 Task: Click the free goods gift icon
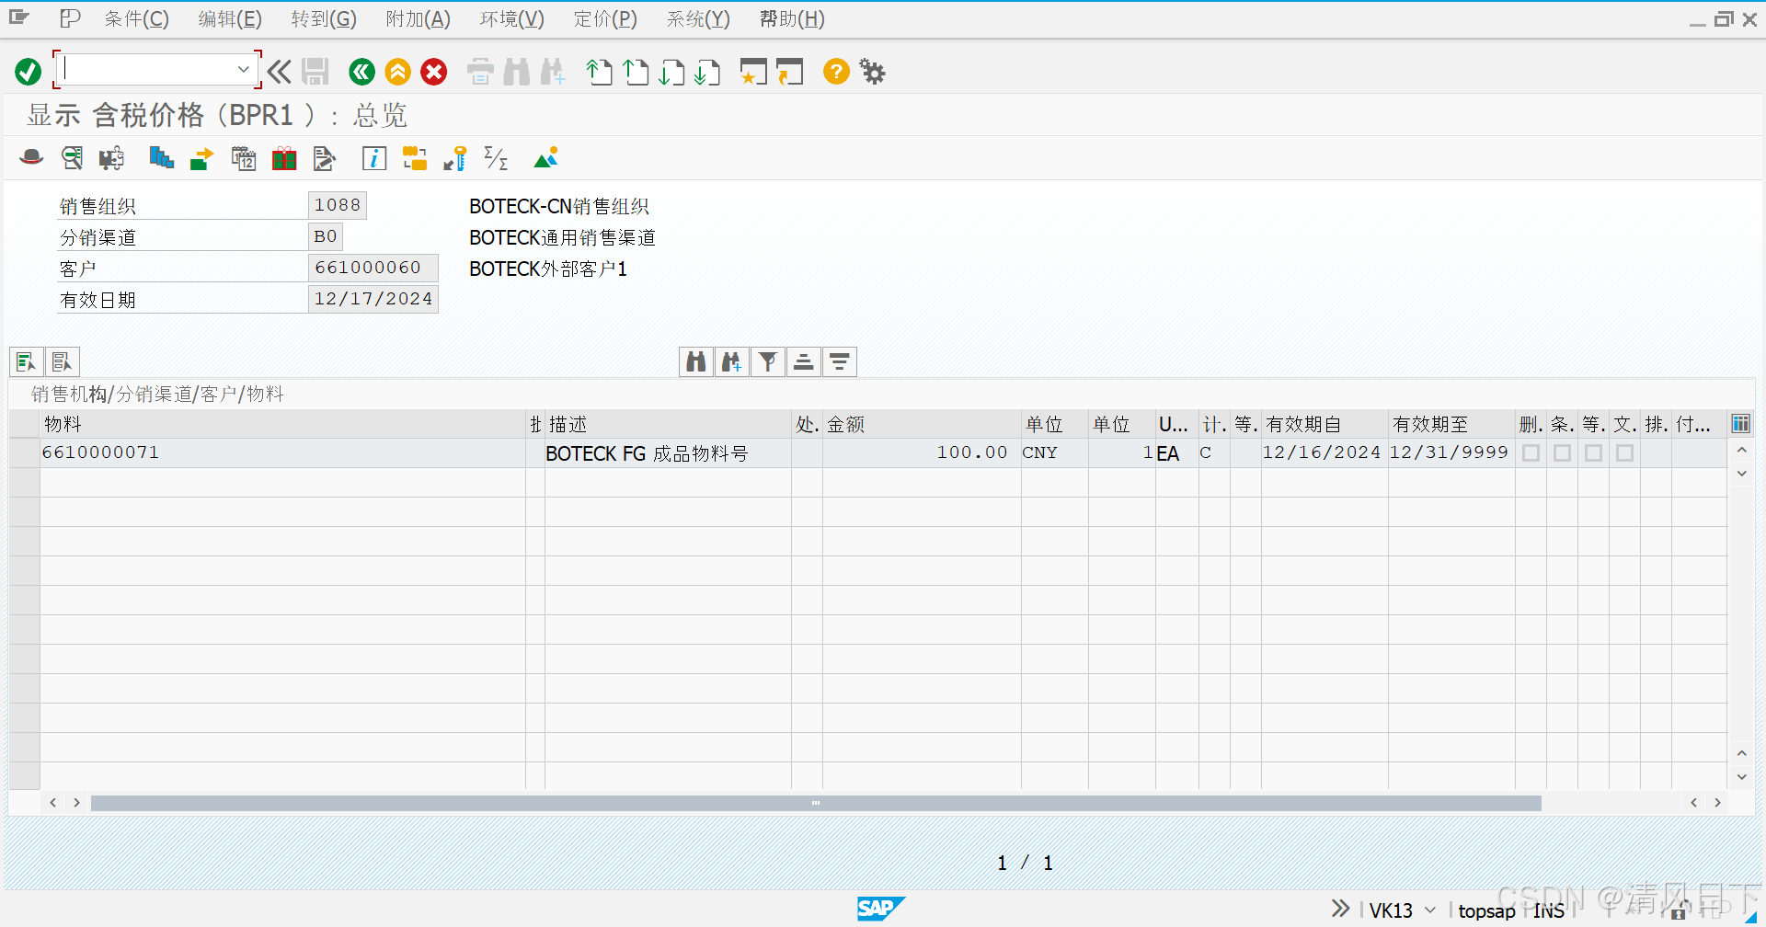[x=284, y=158]
